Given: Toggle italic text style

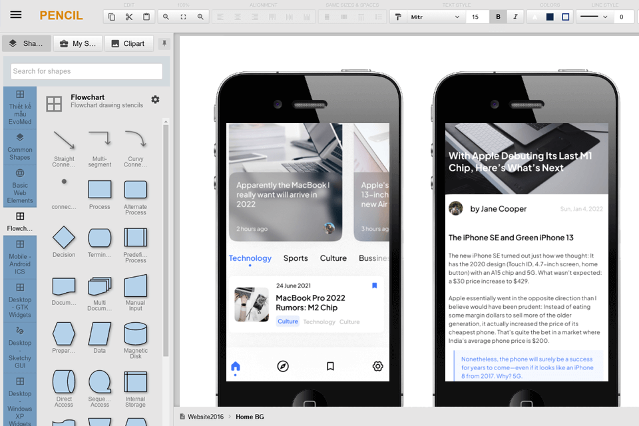Looking at the screenshot, I should pos(515,17).
